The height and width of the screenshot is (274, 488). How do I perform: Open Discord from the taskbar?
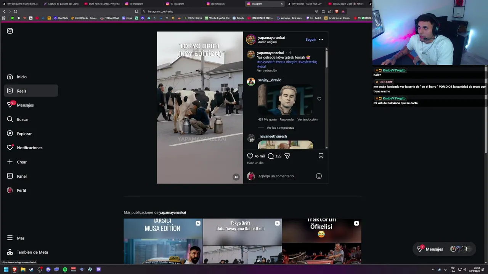pyautogui.click(x=48, y=269)
